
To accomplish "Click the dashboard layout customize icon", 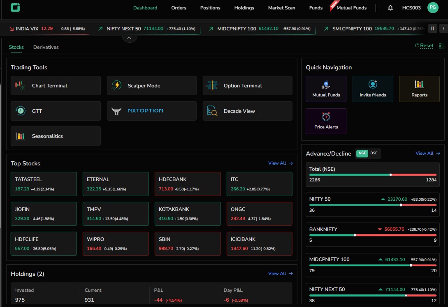I will (442, 46).
